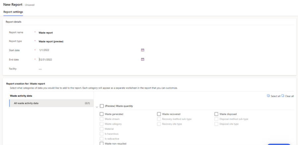Tick the Waste recovered checkbox
The height and width of the screenshot is (145, 298).
pos(159,114)
